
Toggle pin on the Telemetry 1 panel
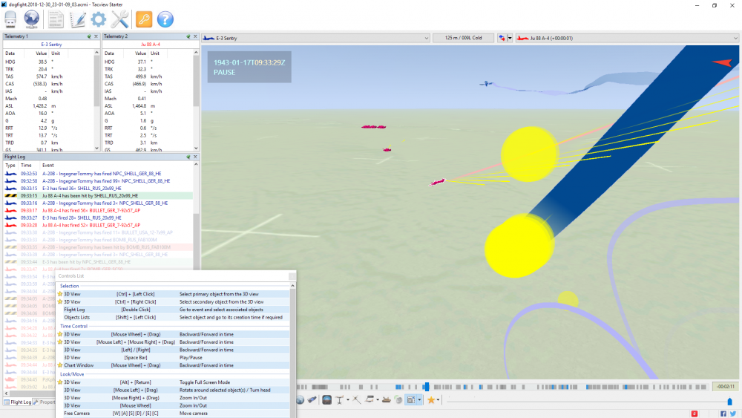pyautogui.click(x=88, y=36)
